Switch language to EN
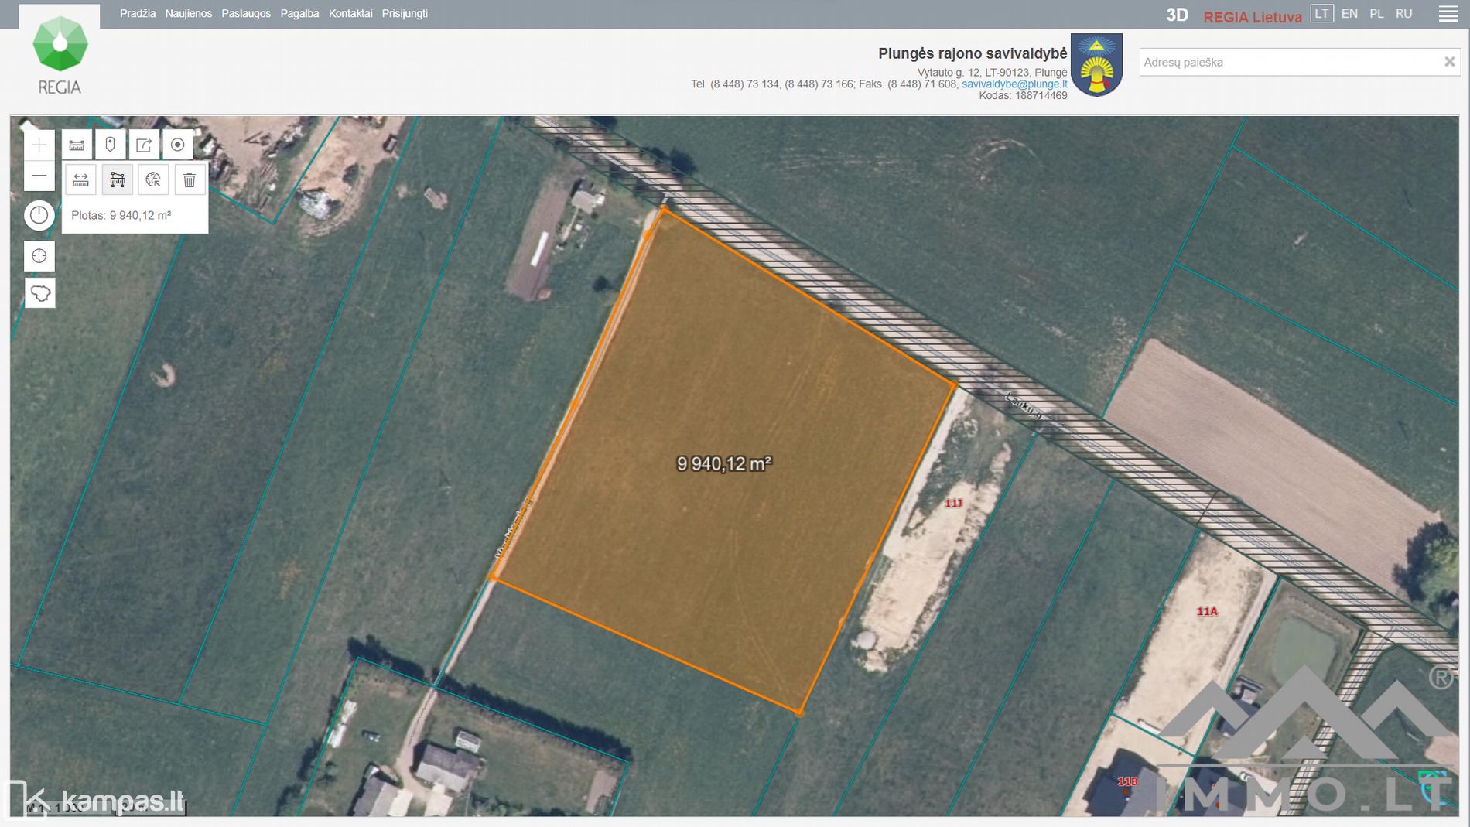This screenshot has width=1470, height=827. pos(1349,14)
